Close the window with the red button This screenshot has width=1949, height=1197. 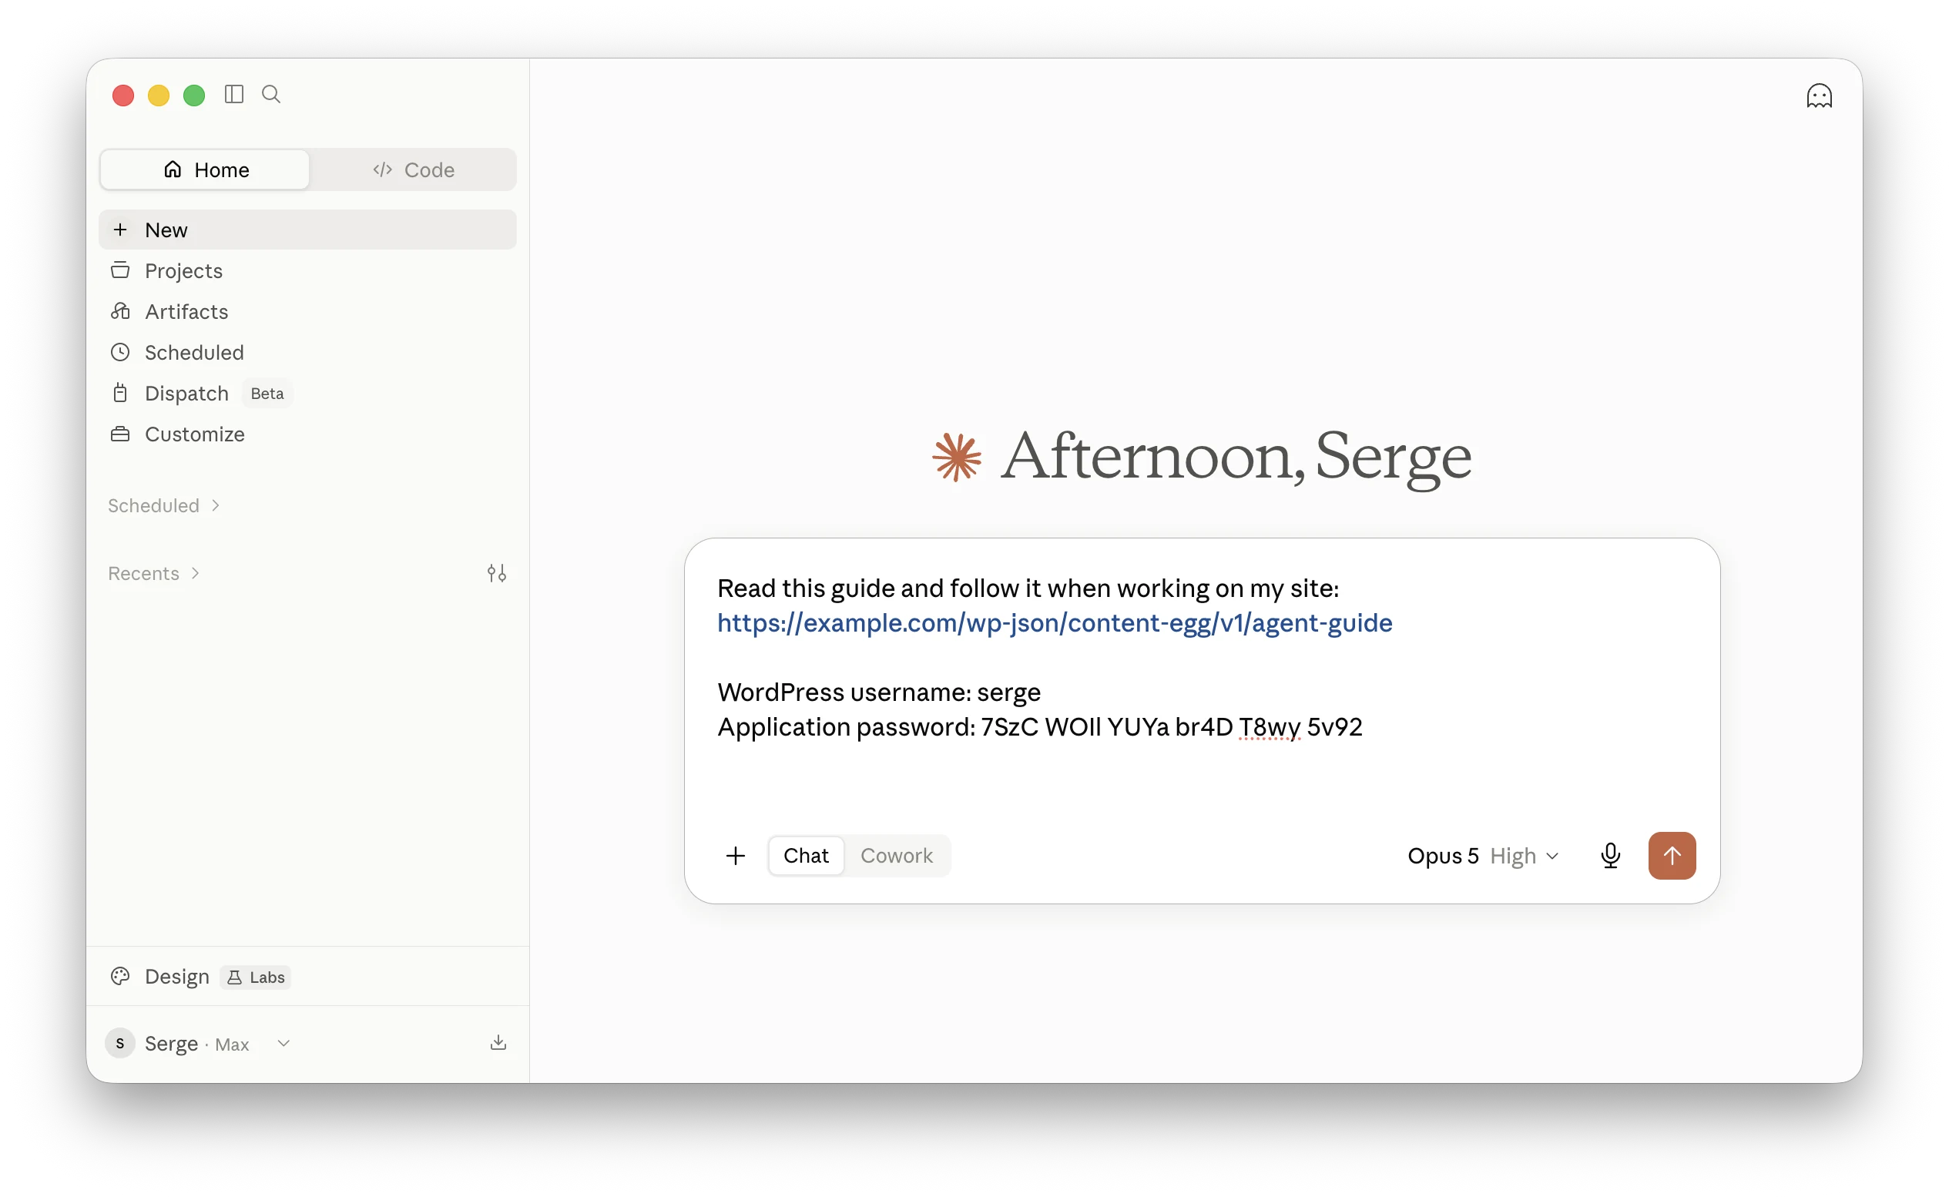[x=122, y=95]
